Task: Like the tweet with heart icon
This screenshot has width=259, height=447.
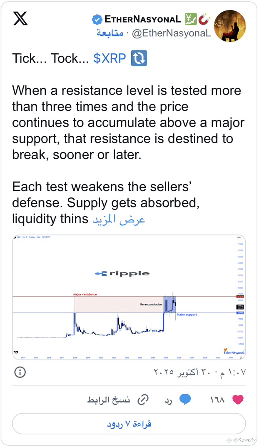Action: (238, 400)
